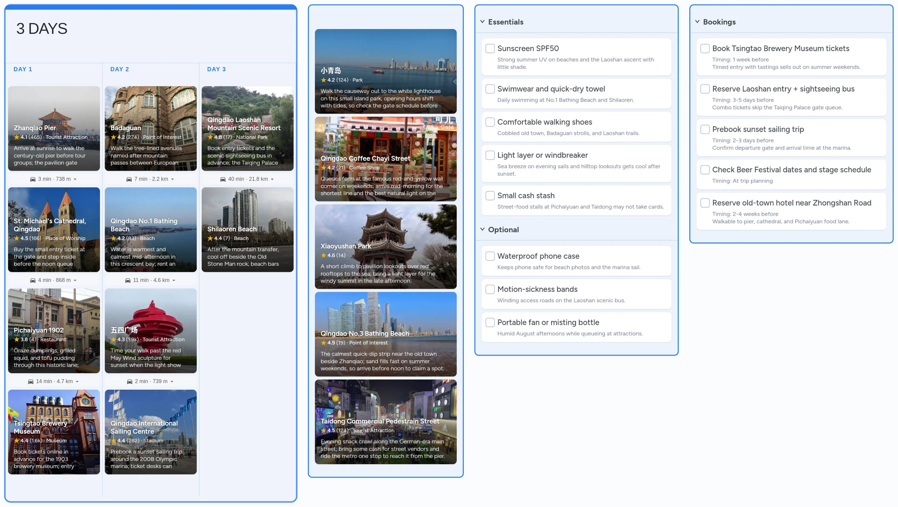Click the 3 DAYS trip title
This screenshot has height=507, width=898.
42,28
